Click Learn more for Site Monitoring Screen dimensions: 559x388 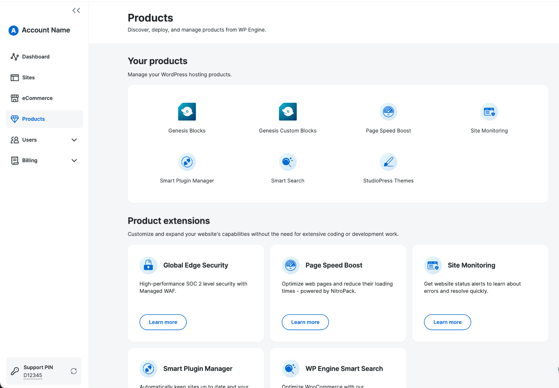(447, 322)
